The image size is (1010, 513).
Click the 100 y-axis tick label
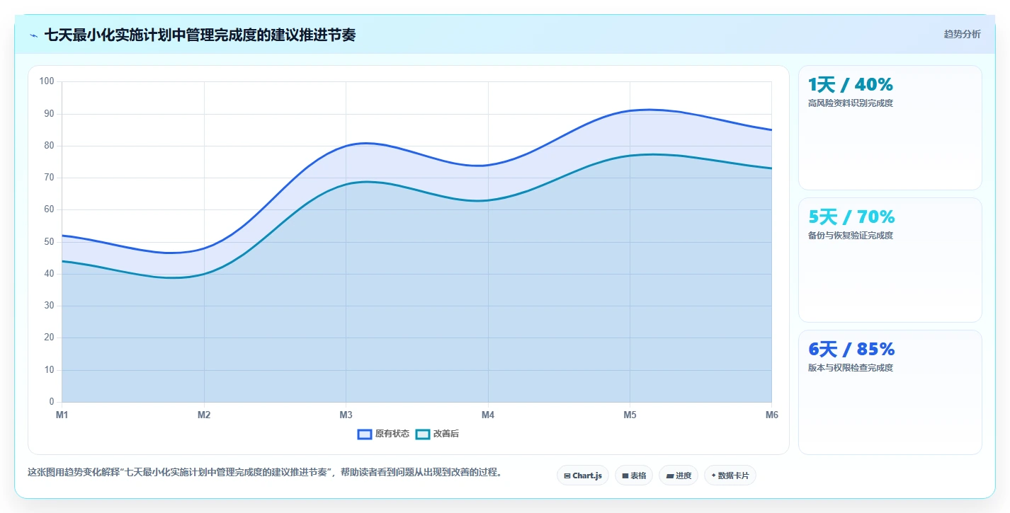pyautogui.click(x=47, y=81)
